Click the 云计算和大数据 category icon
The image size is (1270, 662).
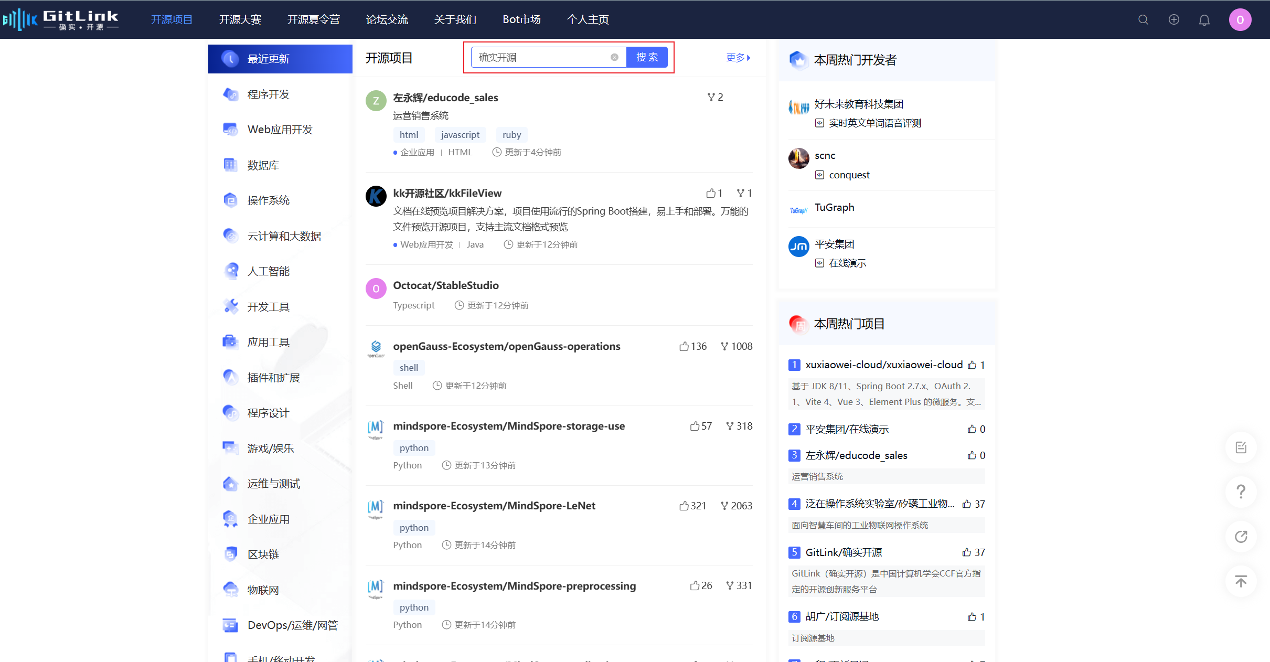(230, 236)
